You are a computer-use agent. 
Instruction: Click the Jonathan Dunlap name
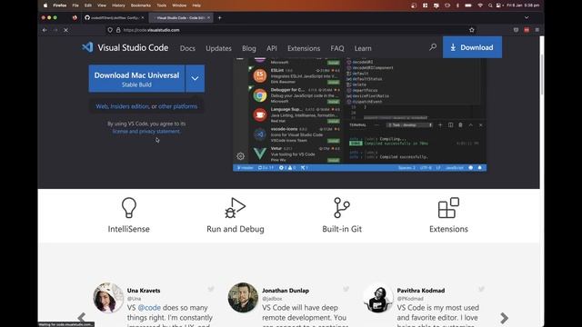[286, 291]
